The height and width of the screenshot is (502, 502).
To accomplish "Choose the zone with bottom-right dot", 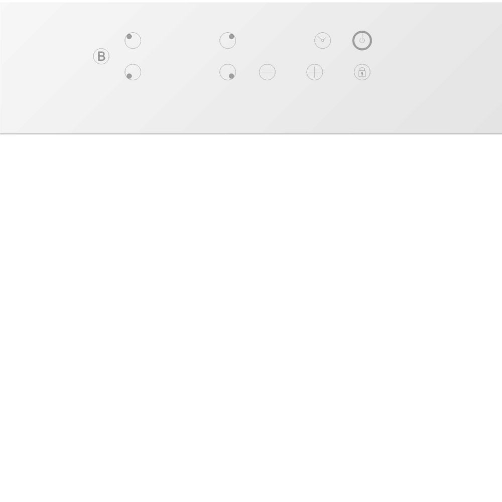I will [x=227, y=72].
